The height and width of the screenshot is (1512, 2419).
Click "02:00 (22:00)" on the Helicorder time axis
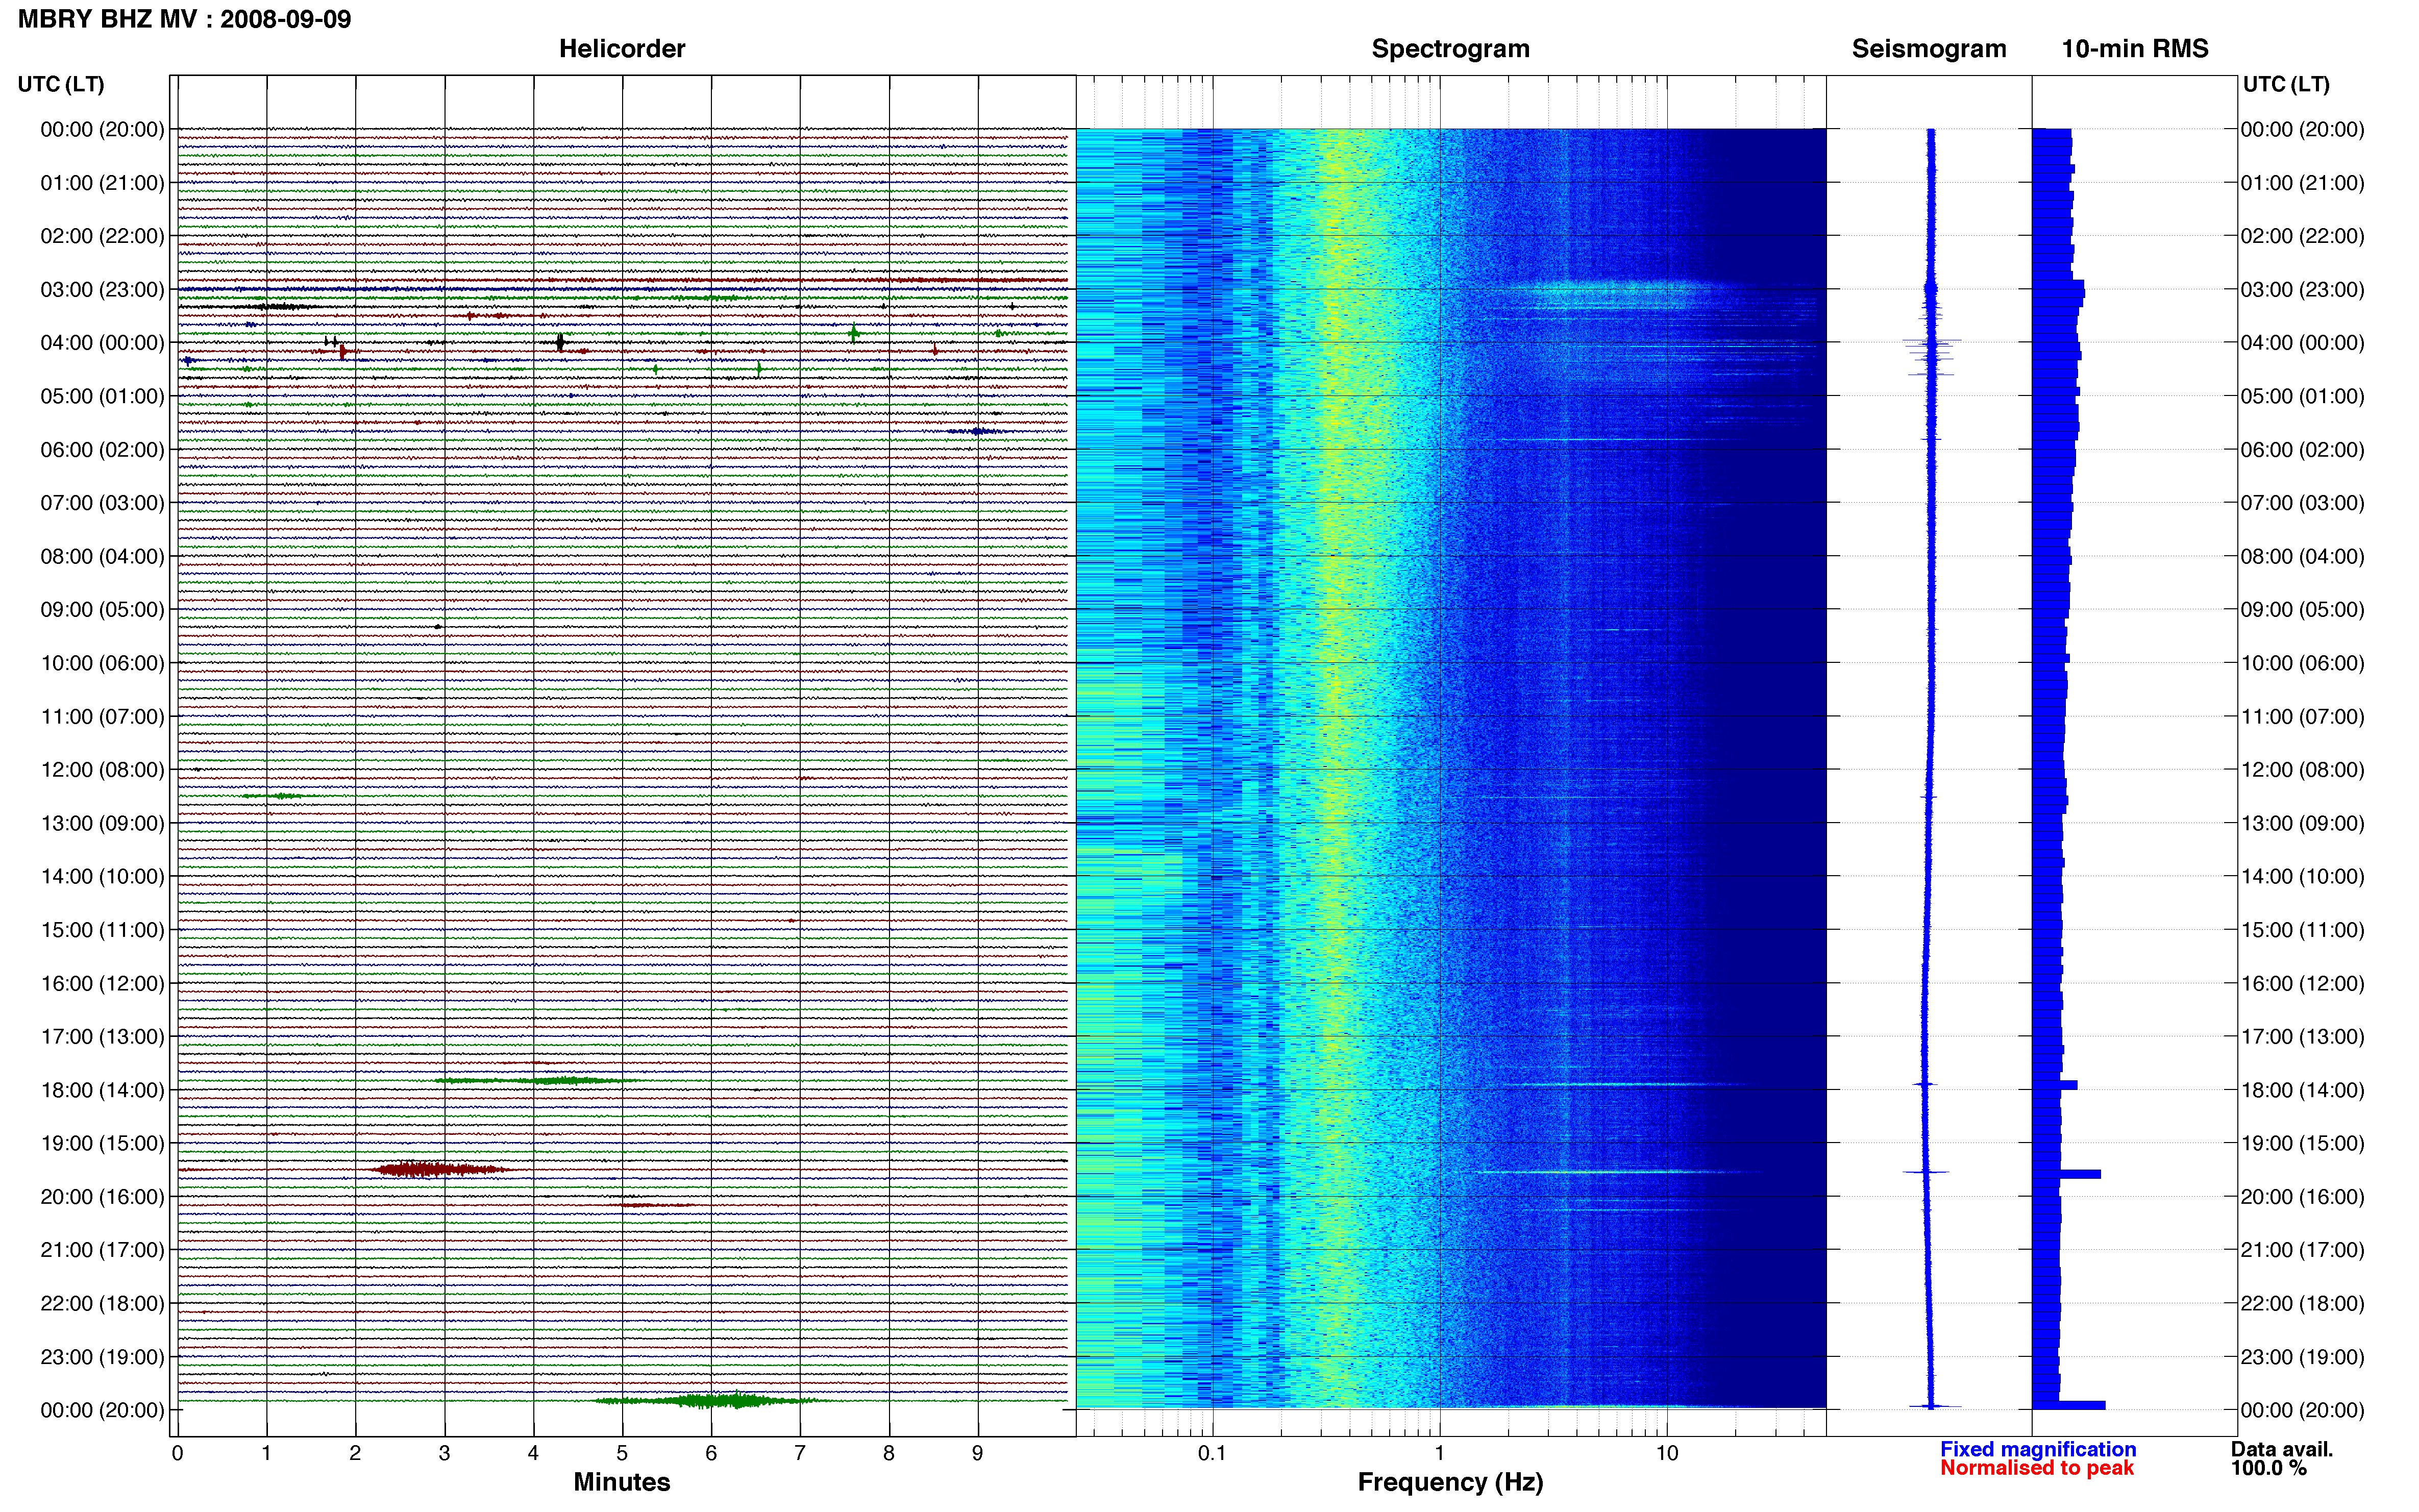pyautogui.click(x=102, y=236)
